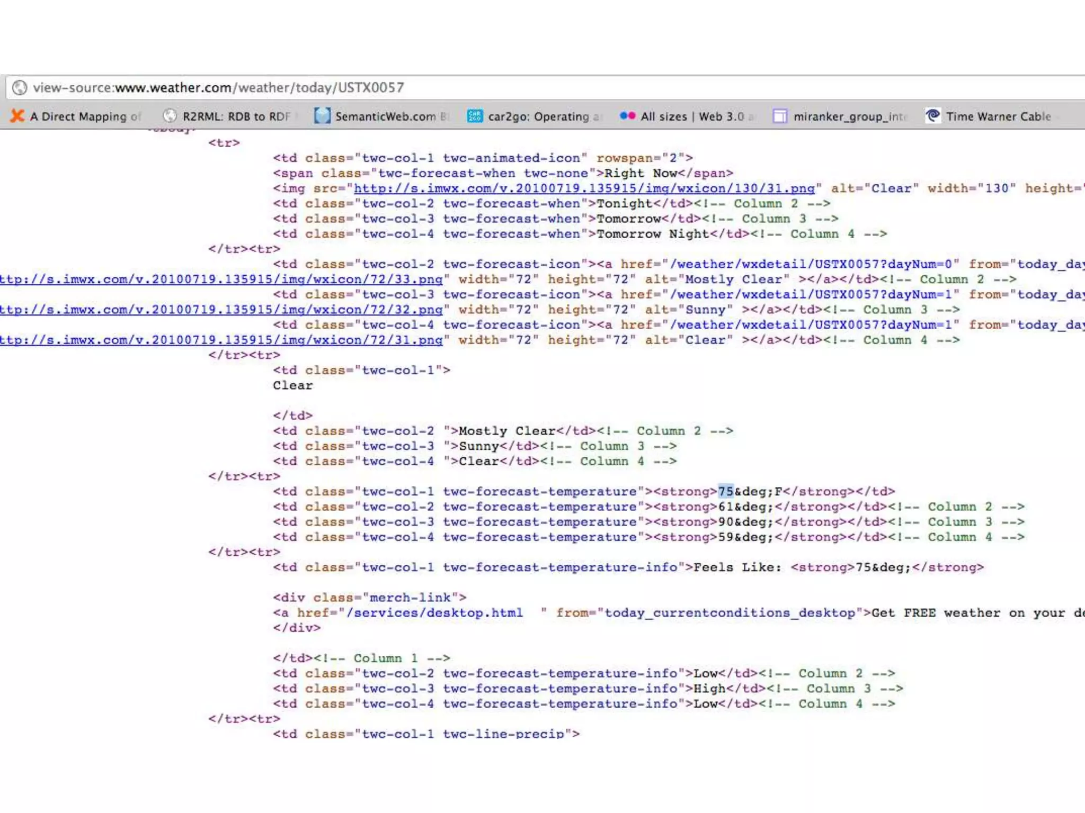Click the view-source URL address field
Viewport: 1085px width, 813px height.
[218, 88]
